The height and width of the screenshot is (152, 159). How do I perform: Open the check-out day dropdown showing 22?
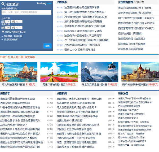coord(7,28)
